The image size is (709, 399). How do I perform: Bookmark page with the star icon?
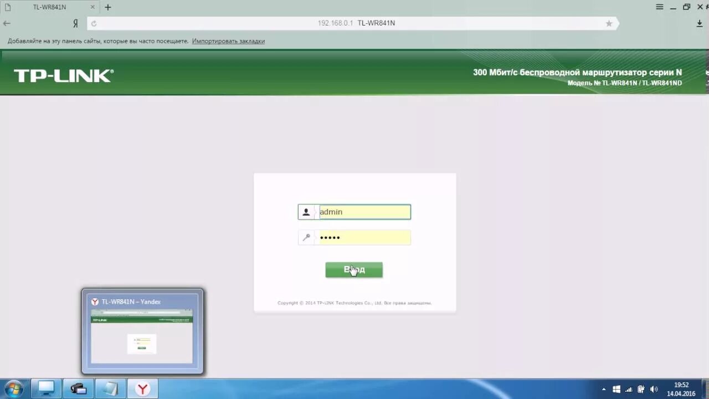pos(609,23)
